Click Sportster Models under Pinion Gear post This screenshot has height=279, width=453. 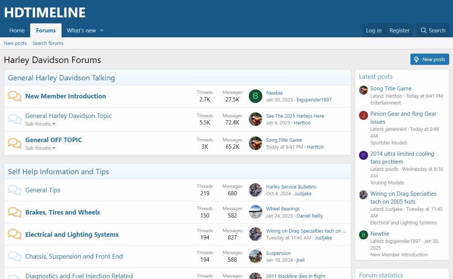[x=389, y=143]
